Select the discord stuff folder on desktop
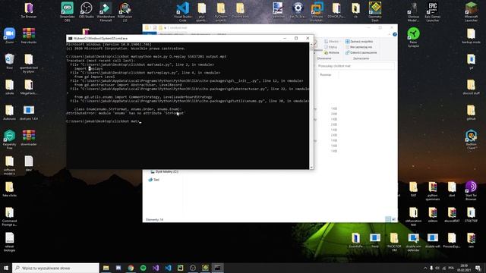 pyautogui.click(x=471, y=87)
